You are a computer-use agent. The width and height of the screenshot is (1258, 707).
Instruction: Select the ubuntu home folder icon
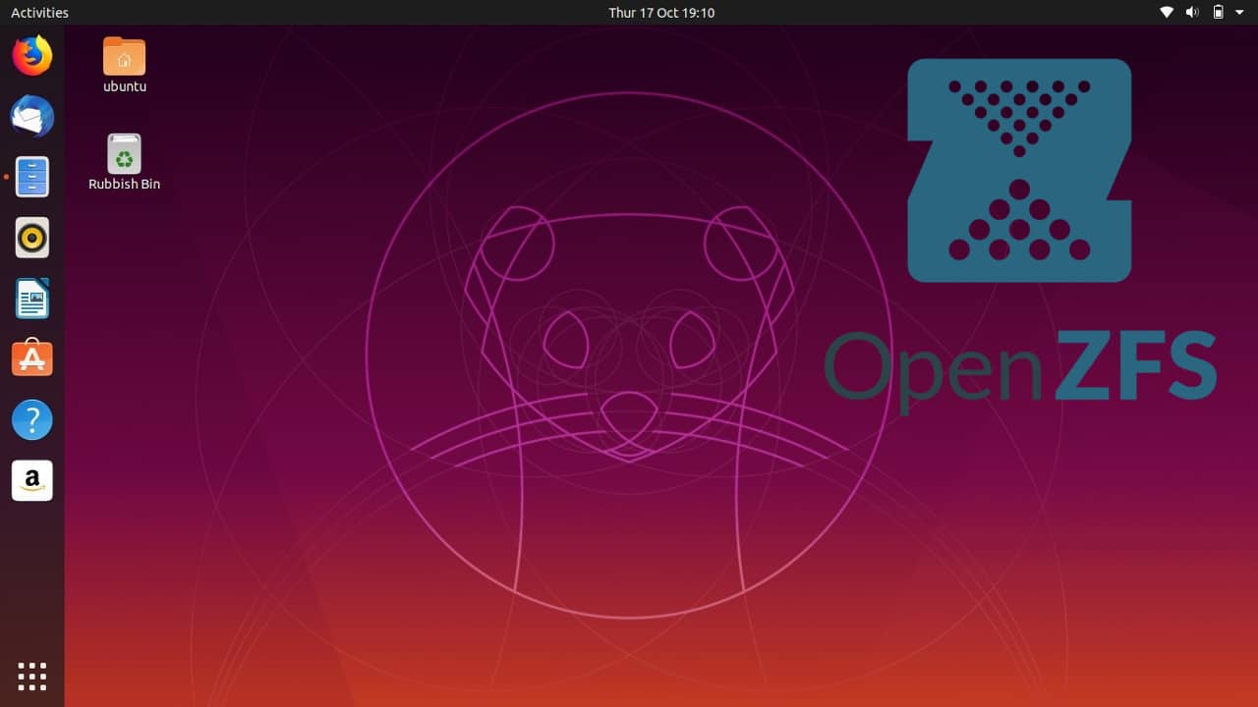(x=124, y=56)
